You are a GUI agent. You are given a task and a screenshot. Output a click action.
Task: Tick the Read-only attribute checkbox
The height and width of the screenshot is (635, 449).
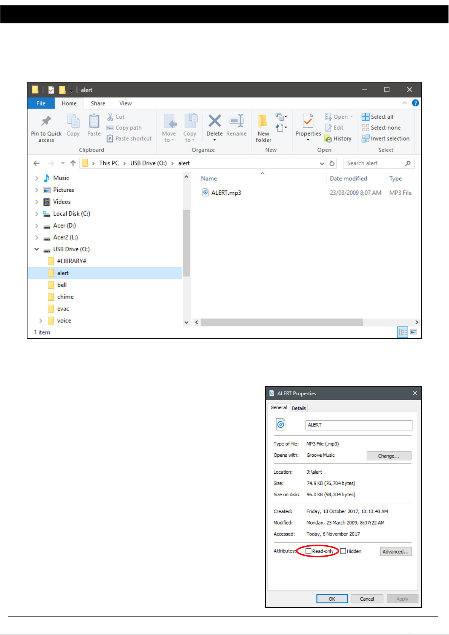308,551
